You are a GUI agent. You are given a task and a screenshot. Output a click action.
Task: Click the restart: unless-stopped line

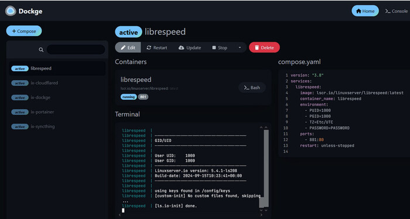tap(327, 145)
